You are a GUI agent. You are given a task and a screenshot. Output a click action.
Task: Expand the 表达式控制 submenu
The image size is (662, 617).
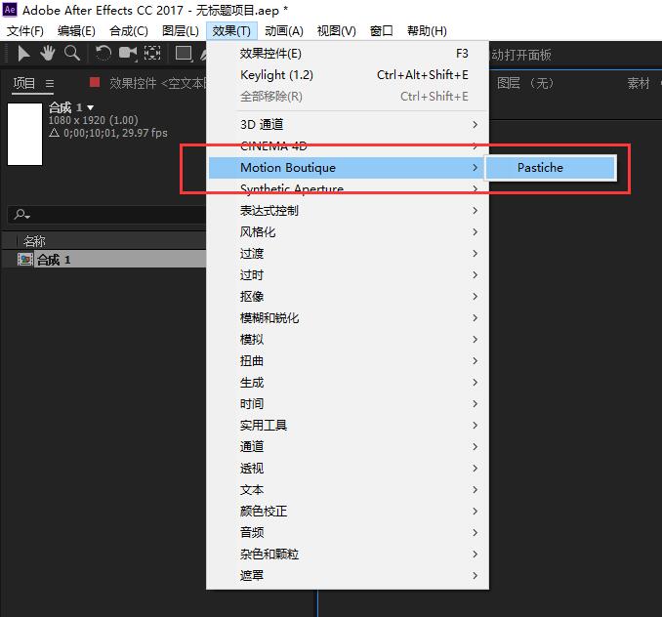coord(348,211)
